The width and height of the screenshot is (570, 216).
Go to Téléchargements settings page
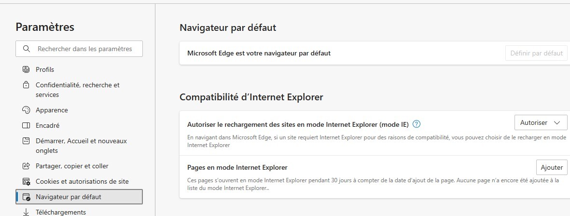point(60,212)
